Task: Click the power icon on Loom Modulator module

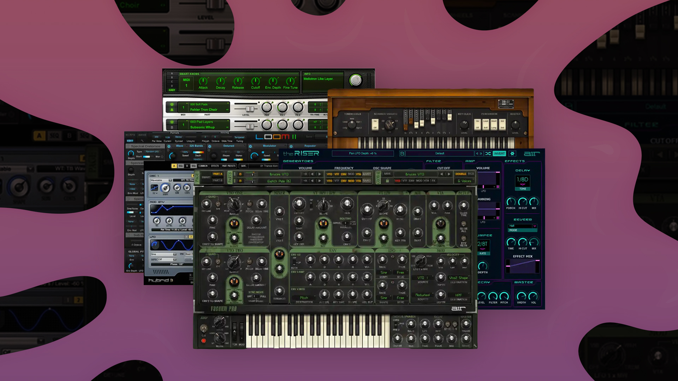Action: tap(250, 146)
